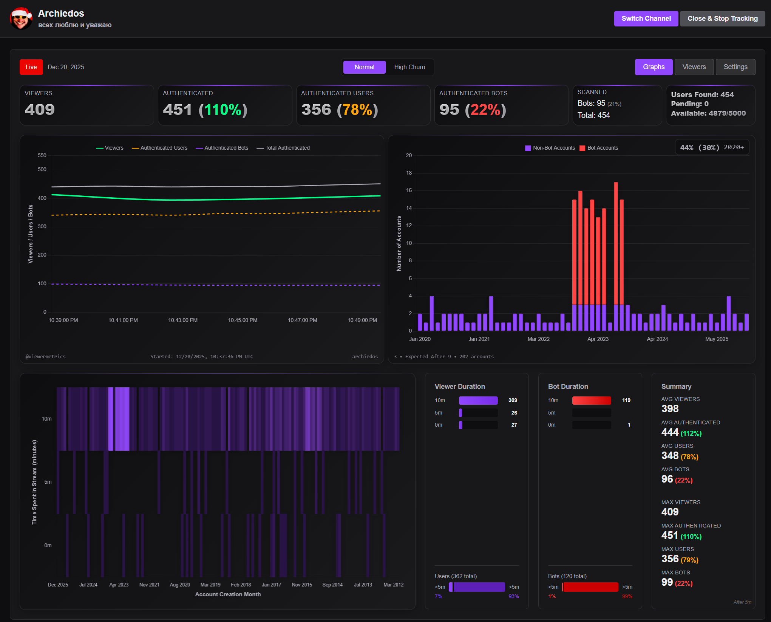
Task: Switch to High Churn mode
Action: [409, 67]
